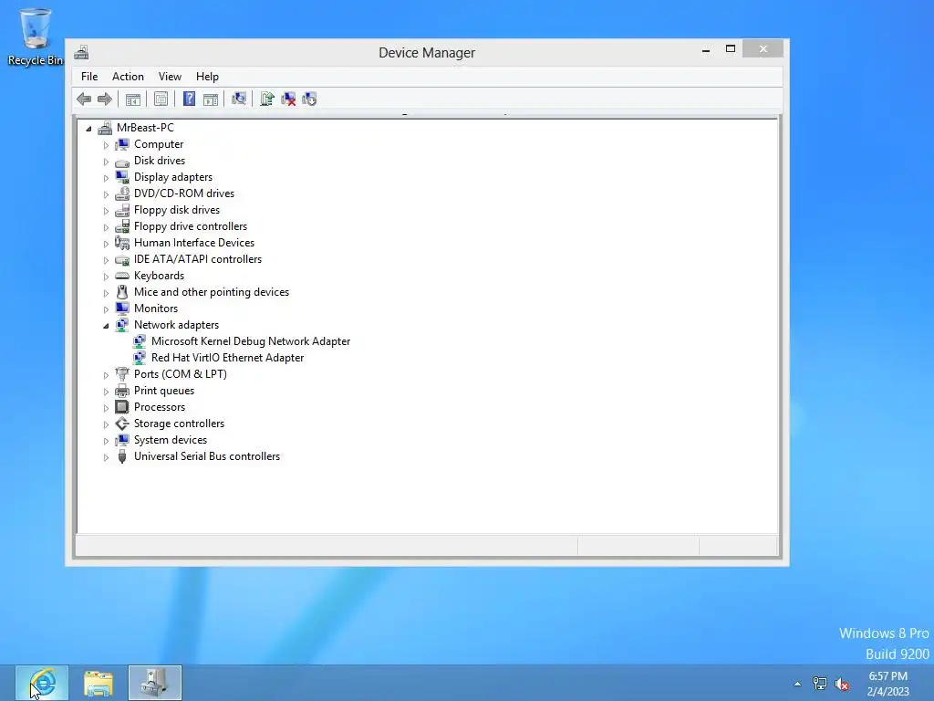Select the IDE ATA/ATAPI controllers label
The image size is (934, 701).
click(198, 259)
